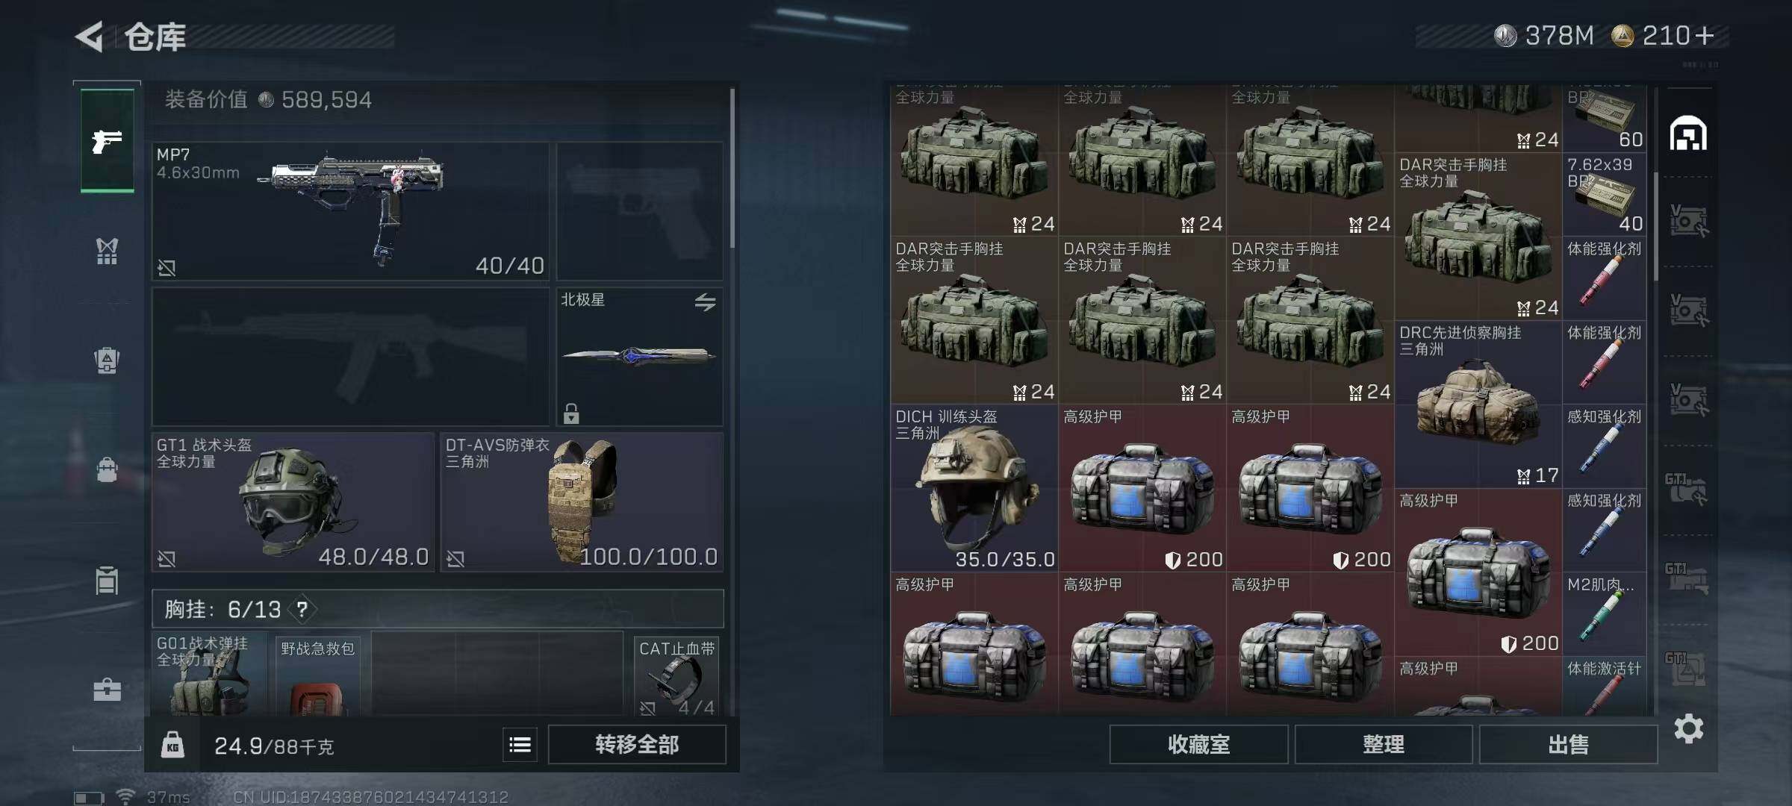Screen dimensions: 1792x806
Task: Open the chest rig category in the sidebar
Action: pyautogui.click(x=108, y=251)
